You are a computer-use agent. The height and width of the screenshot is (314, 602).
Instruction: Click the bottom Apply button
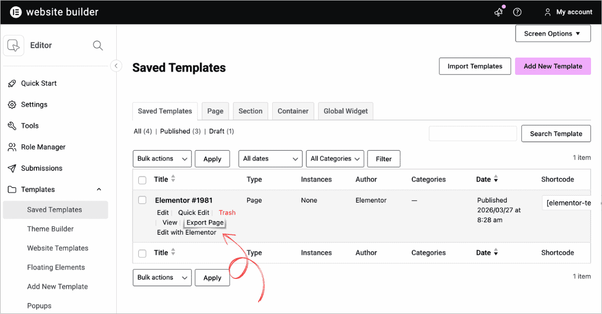213,277
